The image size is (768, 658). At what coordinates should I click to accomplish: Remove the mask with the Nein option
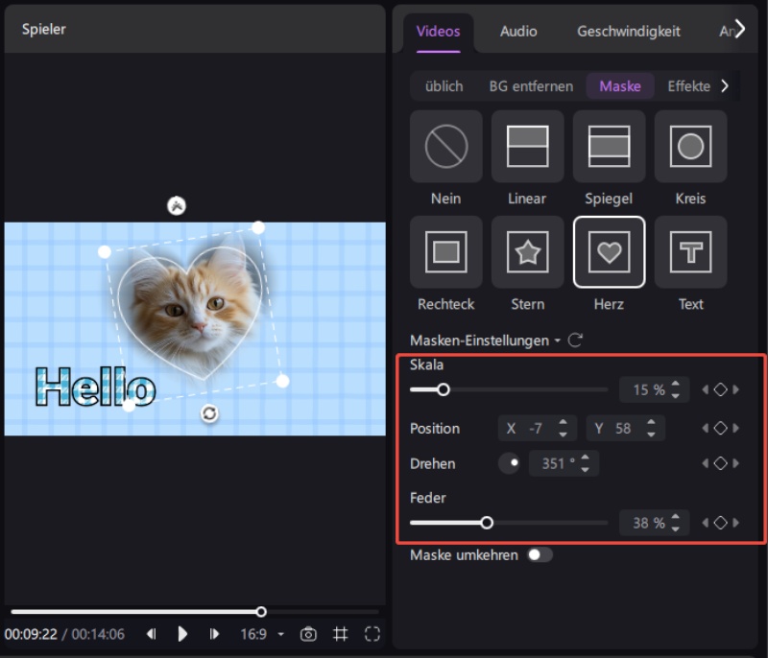pyautogui.click(x=445, y=147)
